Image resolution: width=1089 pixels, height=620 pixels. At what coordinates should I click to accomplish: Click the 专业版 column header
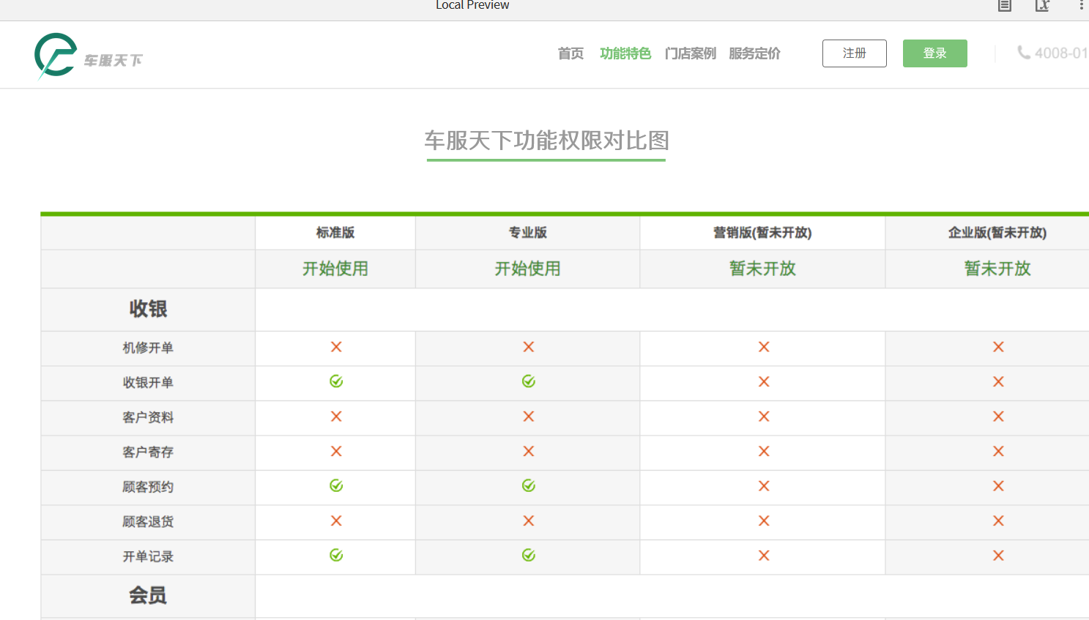coord(528,233)
